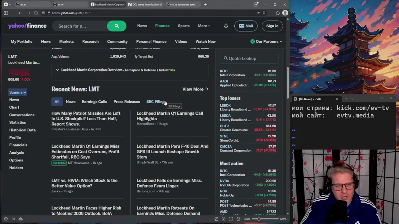Select the Press Releases filter tab
Viewport: 399px width, 224px height.
click(x=127, y=102)
